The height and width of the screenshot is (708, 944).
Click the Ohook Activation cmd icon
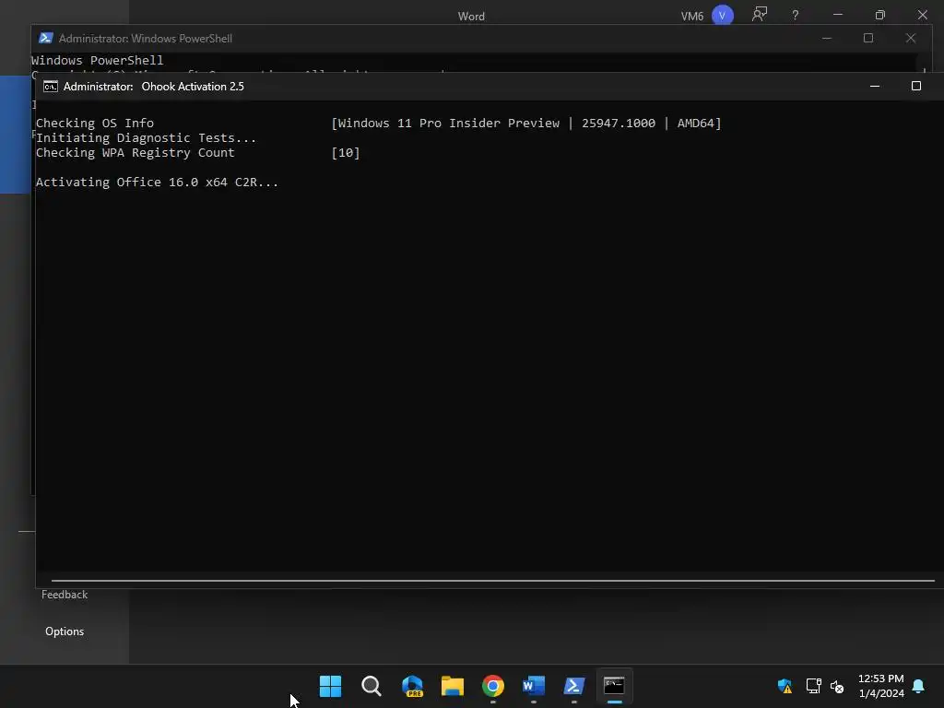point(51,87)
